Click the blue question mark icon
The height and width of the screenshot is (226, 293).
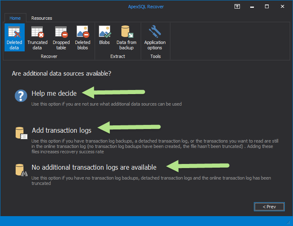21,96
